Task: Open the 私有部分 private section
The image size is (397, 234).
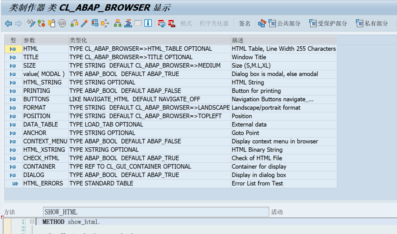Action: pos(372,24)
